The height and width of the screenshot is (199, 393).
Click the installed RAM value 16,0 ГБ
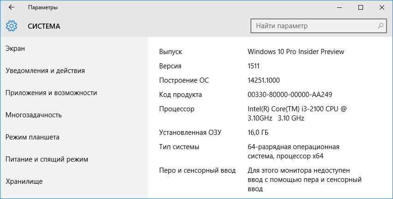258,133
